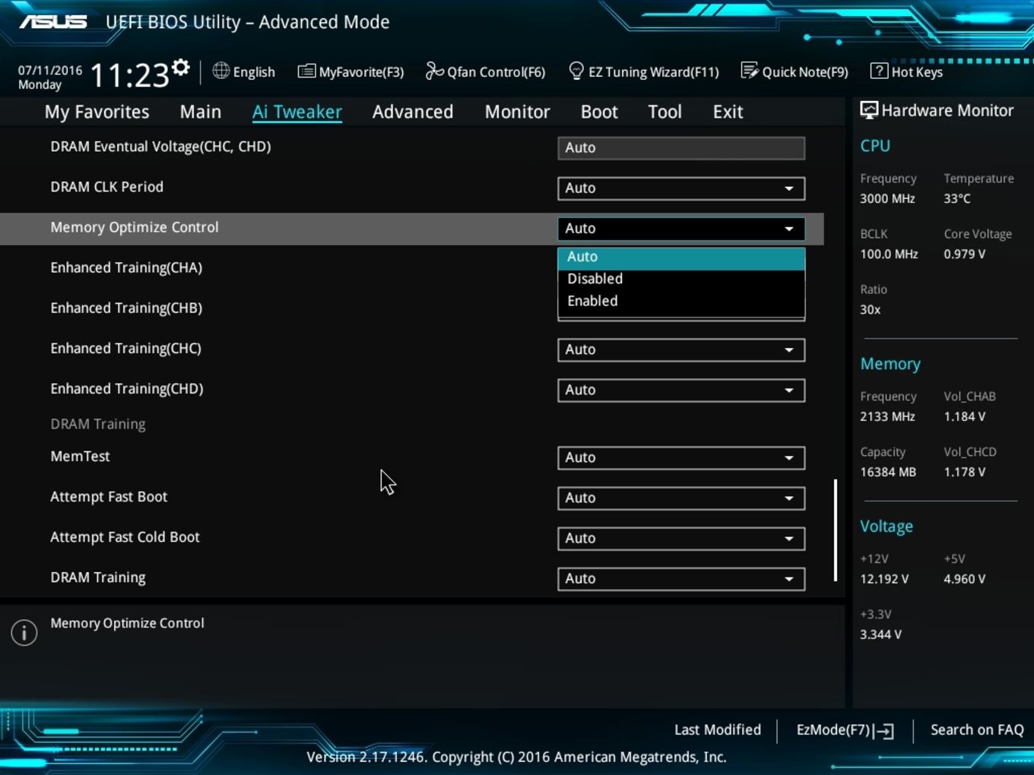Choose Disabled in the open dropdown list
The image size is (1034, 775).
[681, 279]
